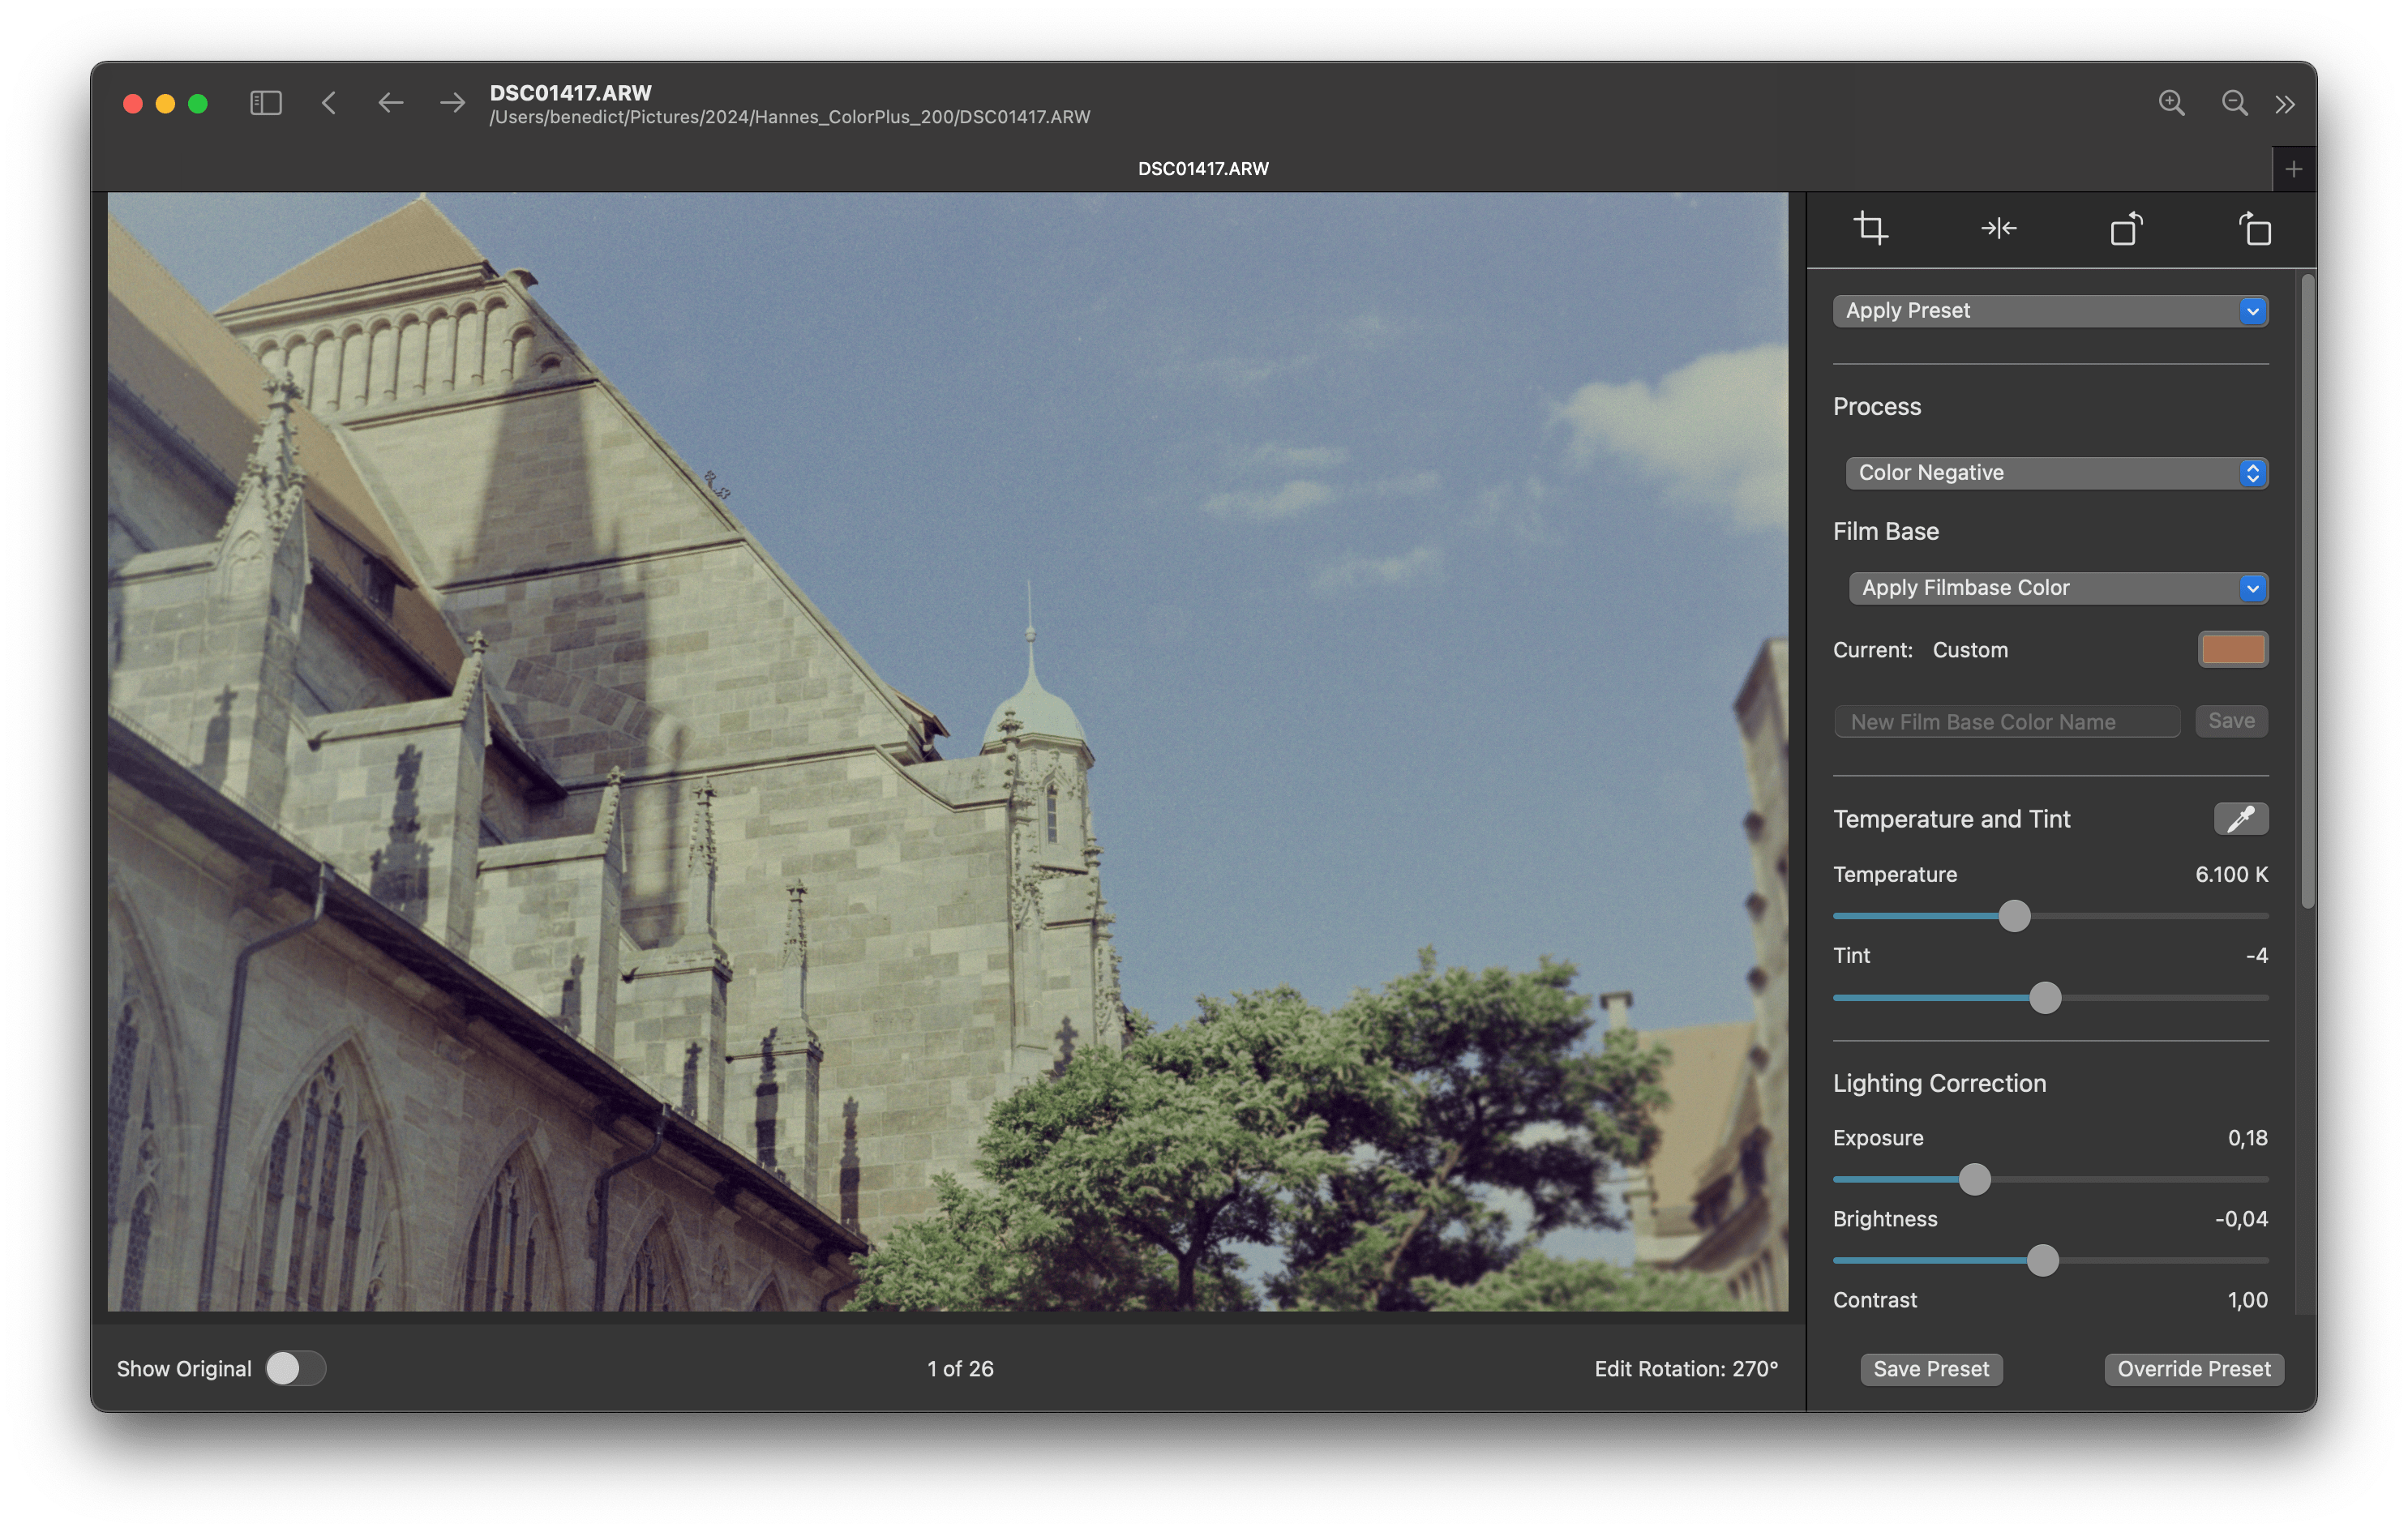Zoom in on the photo
The width and height of the screenshot is (2408, 1532).
tap(2171, 103)
